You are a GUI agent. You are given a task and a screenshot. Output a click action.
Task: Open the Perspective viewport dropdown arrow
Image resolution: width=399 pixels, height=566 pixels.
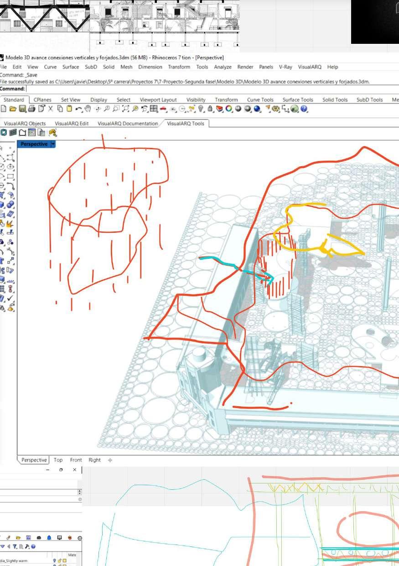[53, 144]
